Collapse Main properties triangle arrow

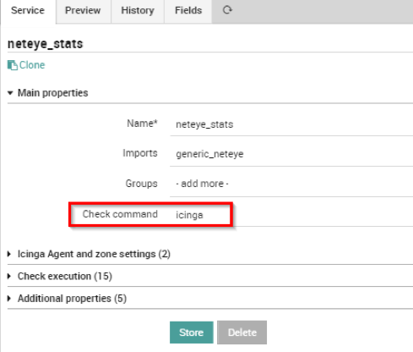click(10, 93)
